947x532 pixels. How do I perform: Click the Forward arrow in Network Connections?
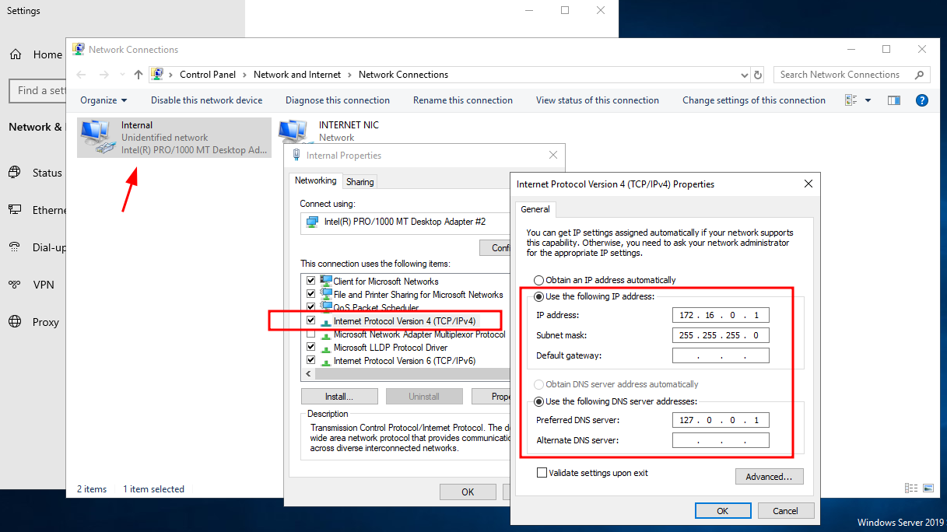[103, 75]
